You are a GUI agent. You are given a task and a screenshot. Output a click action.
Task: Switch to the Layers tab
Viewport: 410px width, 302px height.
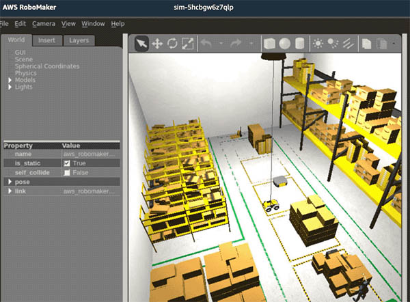(x=79, y=40)
